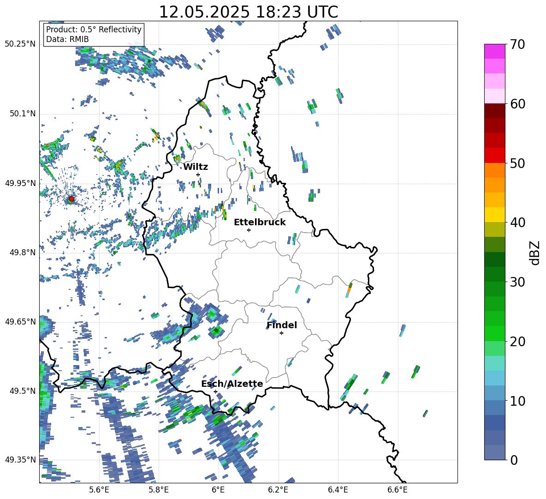Image resolution: width=546 pixels, height=499 pixels.
Task: Click the 40 tick on the colorbar
Action: tap(517, 222)
